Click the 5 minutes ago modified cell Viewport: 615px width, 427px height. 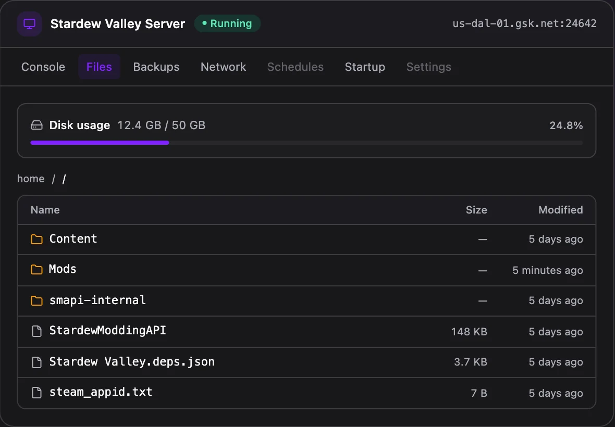pos(548,270)
